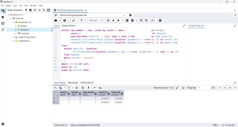Image resolution: width=238 pixels, height=127 pixels.
Task: Click the Save File disk icon
Action: click(x=65, y=20)
